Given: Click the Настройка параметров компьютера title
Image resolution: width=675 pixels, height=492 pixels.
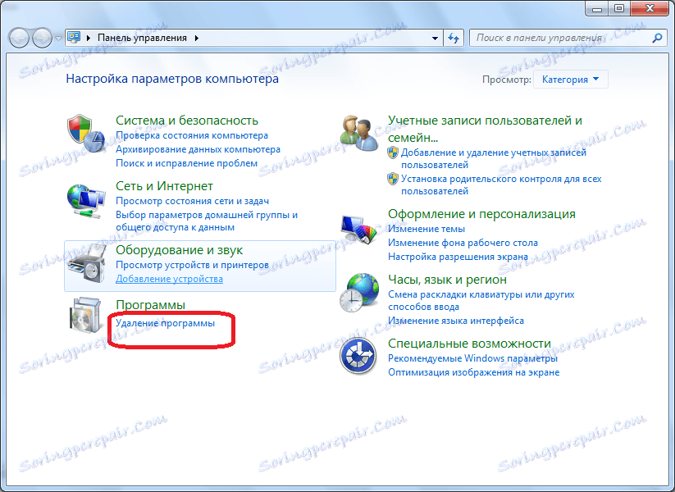Looking at the screenshot, I should coord(172,79).
